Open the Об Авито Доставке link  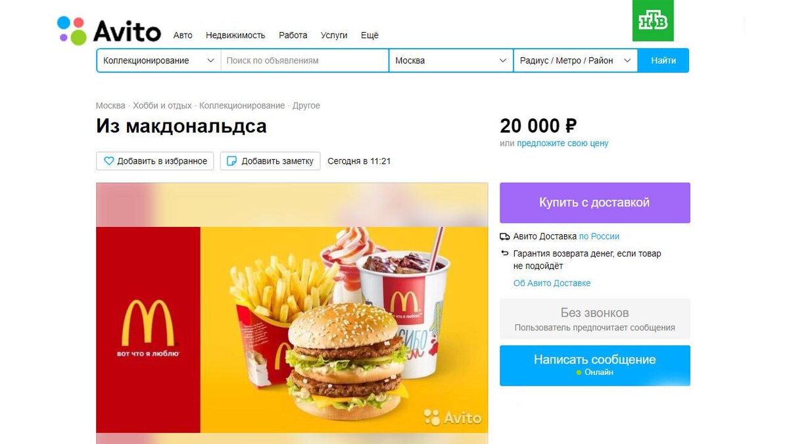pos(552,284)
